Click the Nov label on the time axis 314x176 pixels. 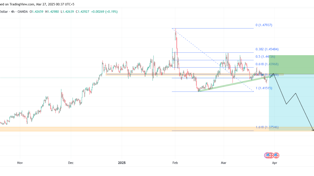coord(20,163)
